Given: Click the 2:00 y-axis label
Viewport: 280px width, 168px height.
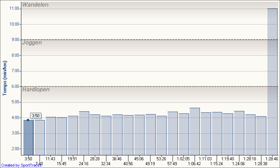Looking at the screenshot, I should click(15, 149).
